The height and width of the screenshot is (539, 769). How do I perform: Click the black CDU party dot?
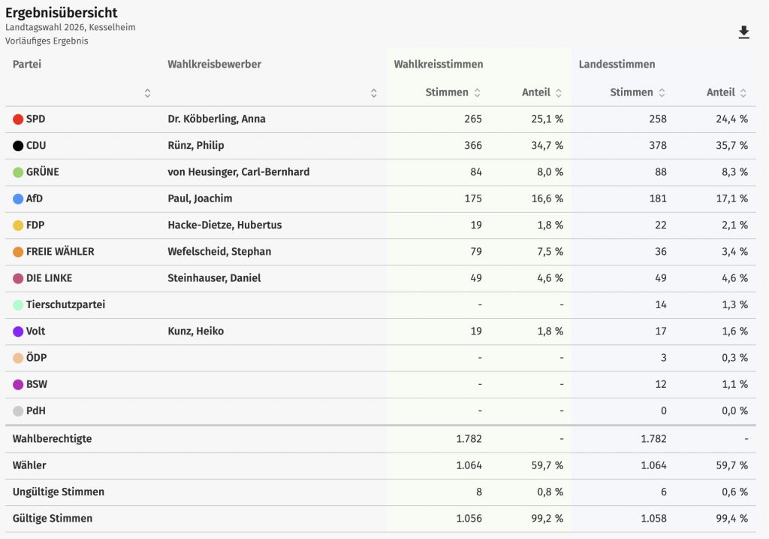point(18,146)
